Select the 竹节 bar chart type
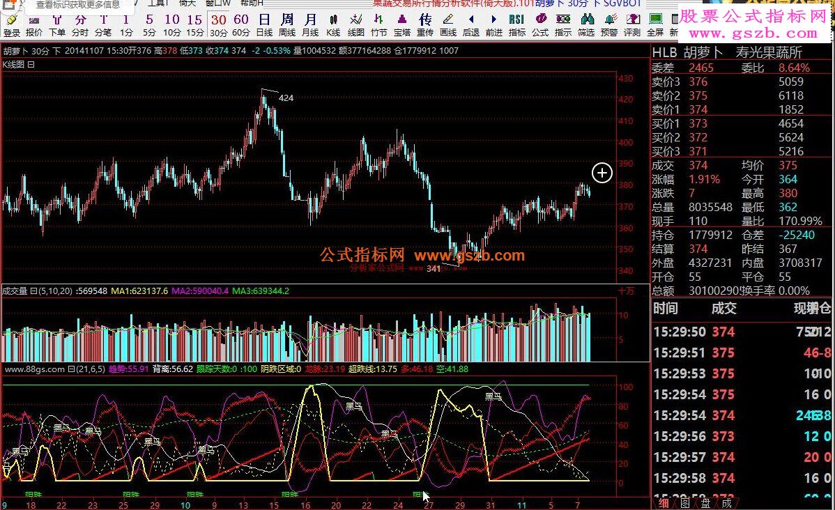Screen dimensions: 835x510 coord(378,26)
